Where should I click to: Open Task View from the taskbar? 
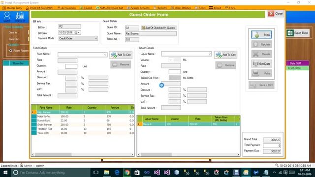tap(96, 173)
